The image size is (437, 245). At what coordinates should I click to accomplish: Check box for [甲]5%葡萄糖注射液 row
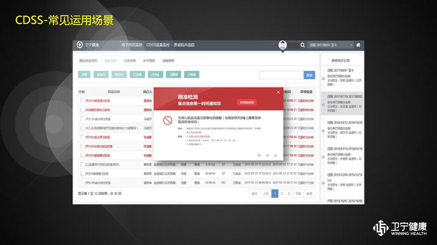pos(82,174)
